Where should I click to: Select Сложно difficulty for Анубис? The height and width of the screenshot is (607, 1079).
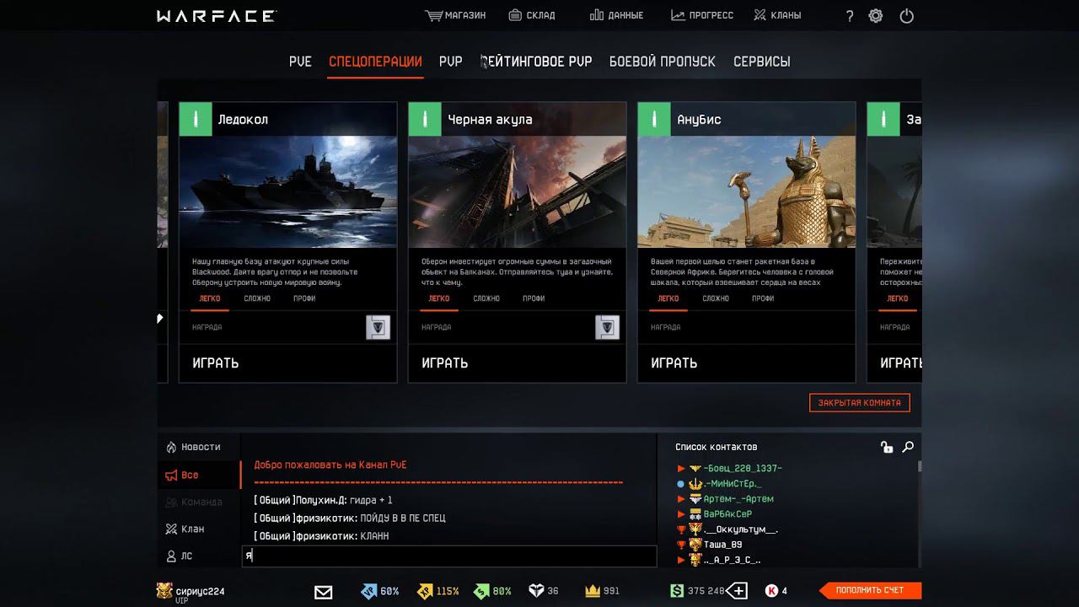point(716,298)
